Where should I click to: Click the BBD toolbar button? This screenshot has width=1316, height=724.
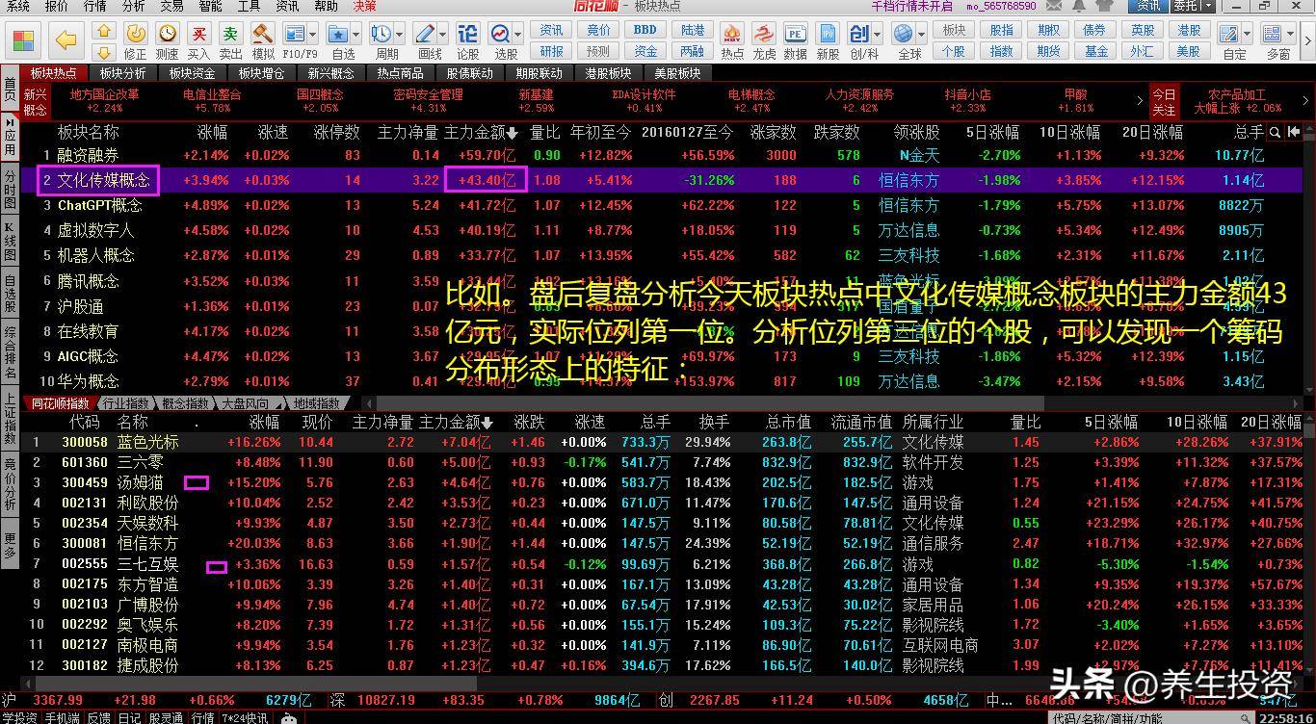(645, 31)
